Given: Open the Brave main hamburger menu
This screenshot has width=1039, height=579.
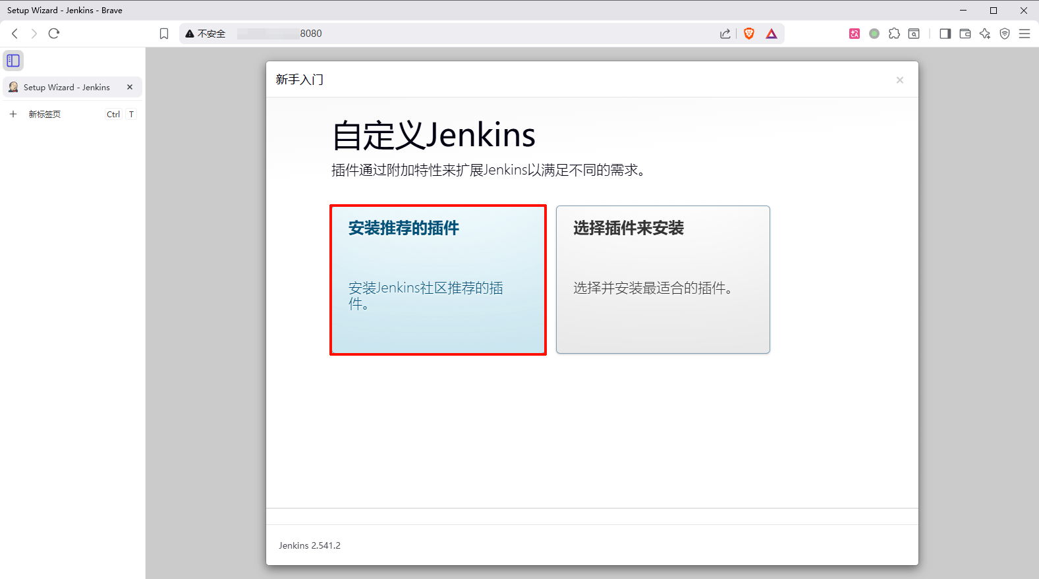Looking at the screenshot, I should [x=1025, y=34].
